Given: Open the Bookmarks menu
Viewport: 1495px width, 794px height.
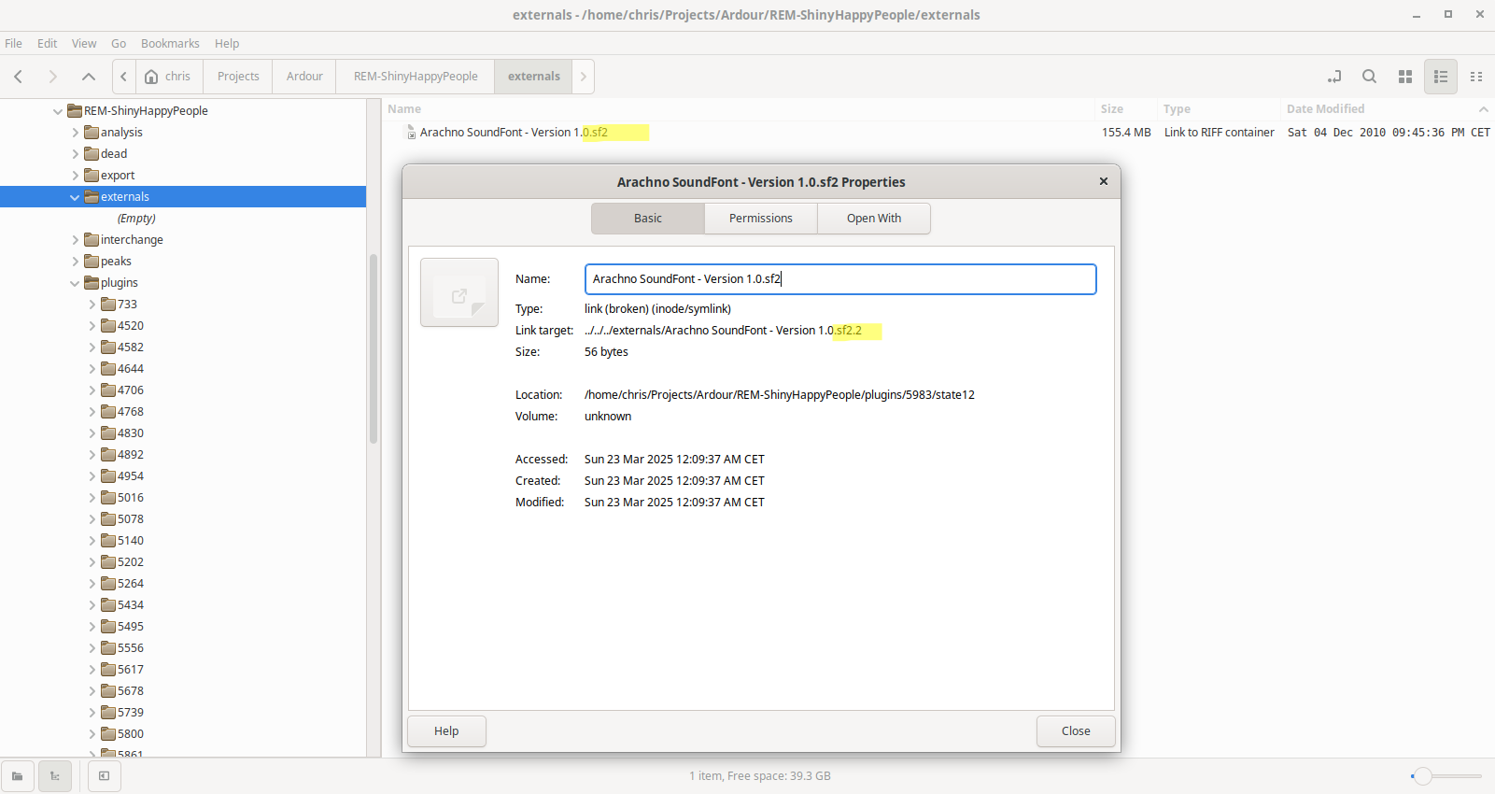Looking at the screenshot, I should (x=170, y=43).
